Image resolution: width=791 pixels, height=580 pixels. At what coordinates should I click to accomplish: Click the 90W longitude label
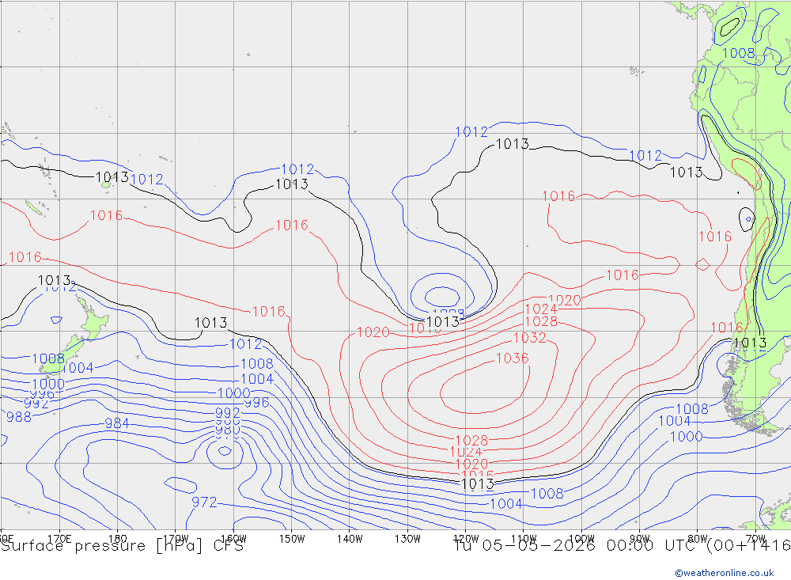pos(640,539)
